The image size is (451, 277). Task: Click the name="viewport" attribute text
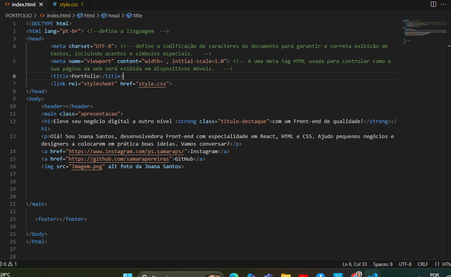tap(92, 61)
